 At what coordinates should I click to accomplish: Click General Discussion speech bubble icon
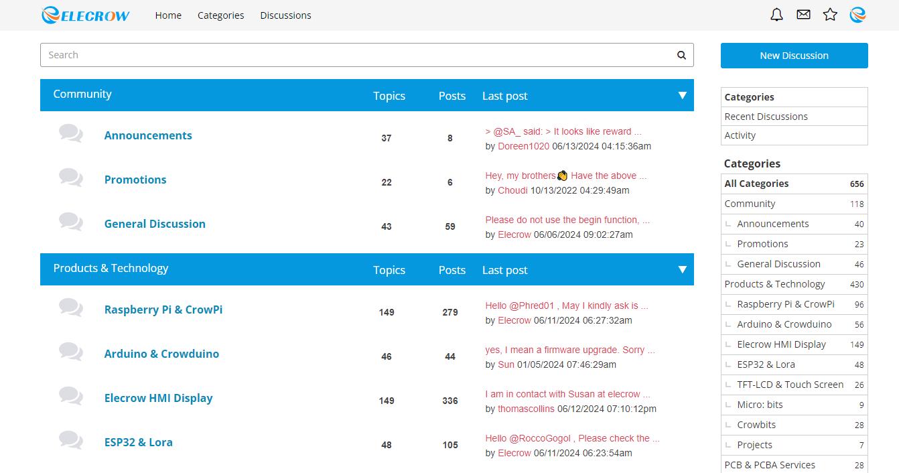click(x=70, y=222)
